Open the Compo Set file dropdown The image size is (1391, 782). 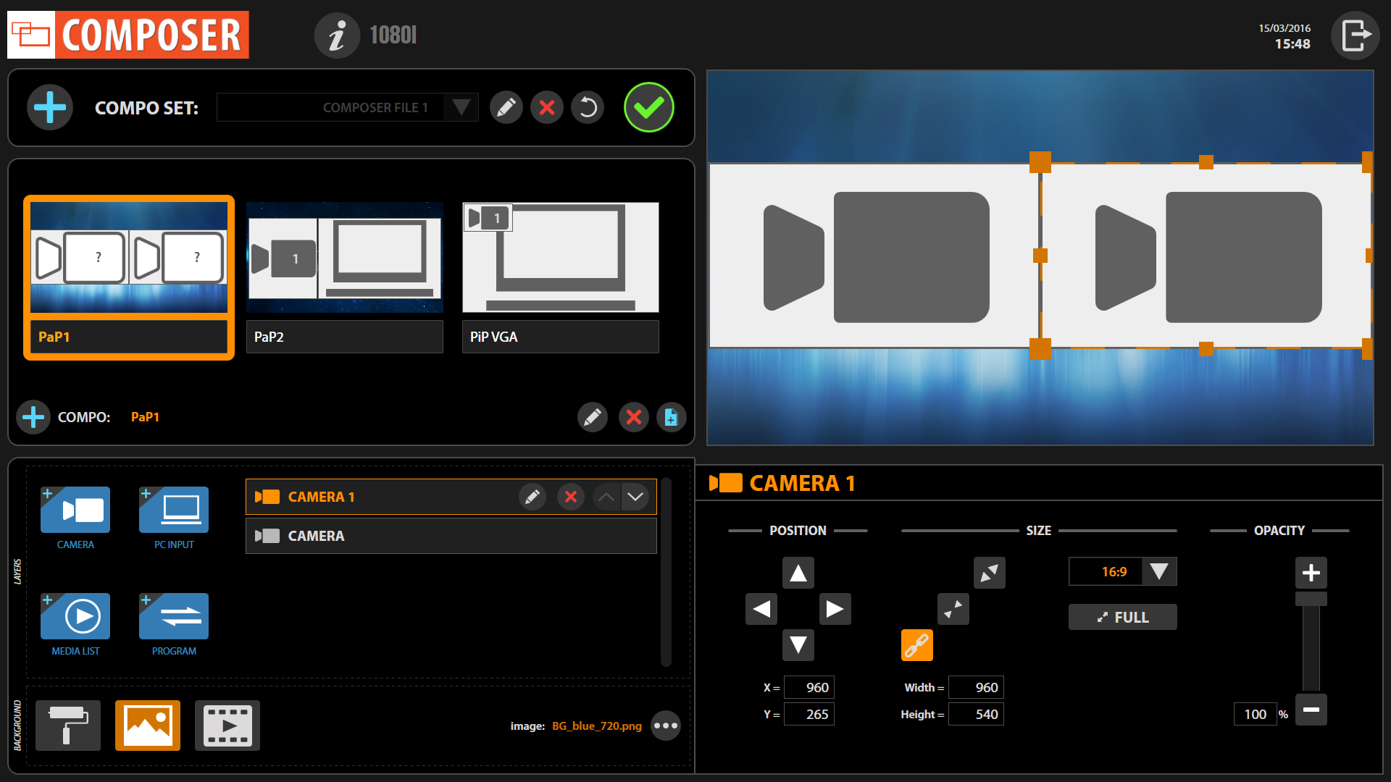(x=461, y=107)
